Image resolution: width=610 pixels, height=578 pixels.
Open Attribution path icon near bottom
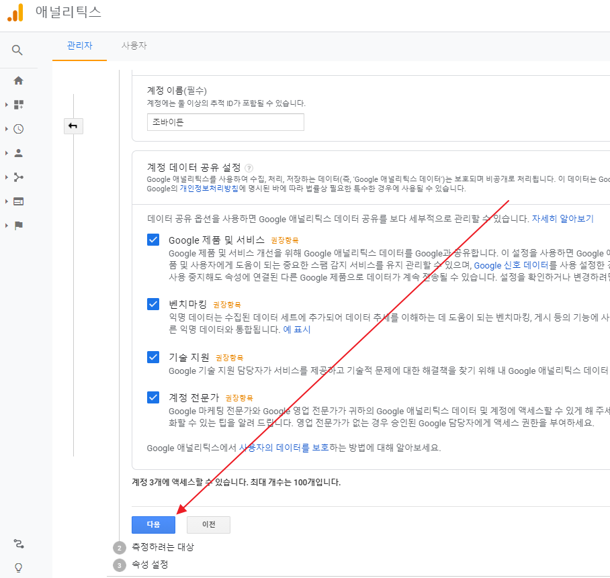[x=18, y=544]
